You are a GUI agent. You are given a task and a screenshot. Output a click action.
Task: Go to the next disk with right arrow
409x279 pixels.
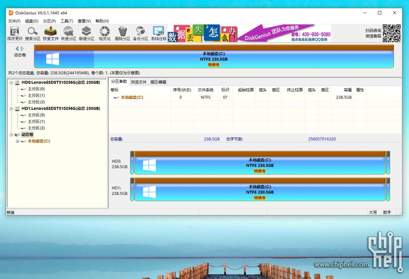(22, 48)
